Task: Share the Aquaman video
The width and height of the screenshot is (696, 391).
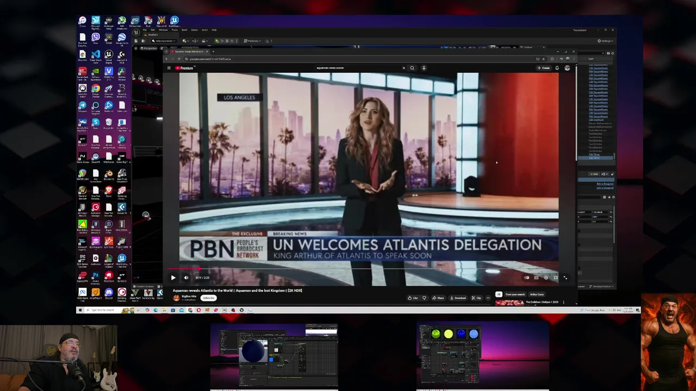Action: 438,298
